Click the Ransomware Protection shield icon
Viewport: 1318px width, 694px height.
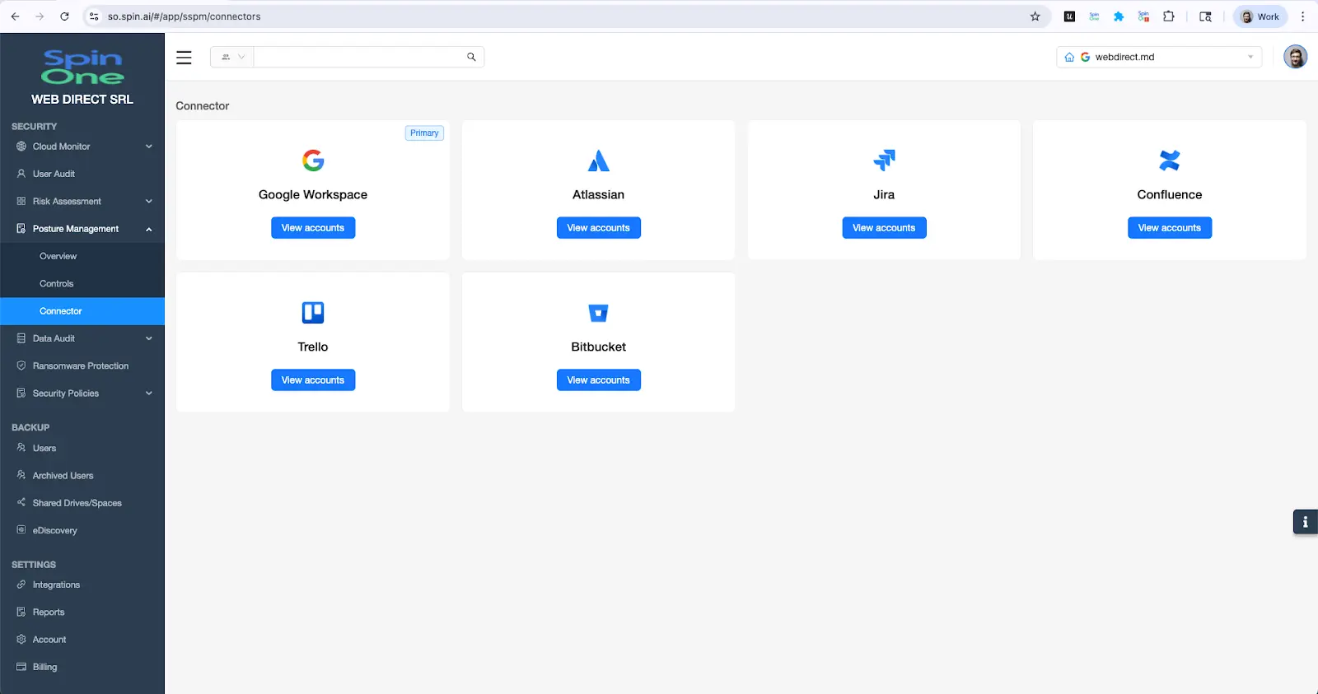coord(21,366)
